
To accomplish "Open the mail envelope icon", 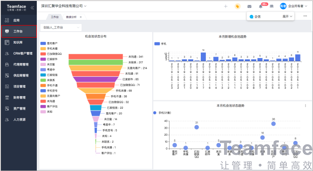I will [x=249, y=7].
